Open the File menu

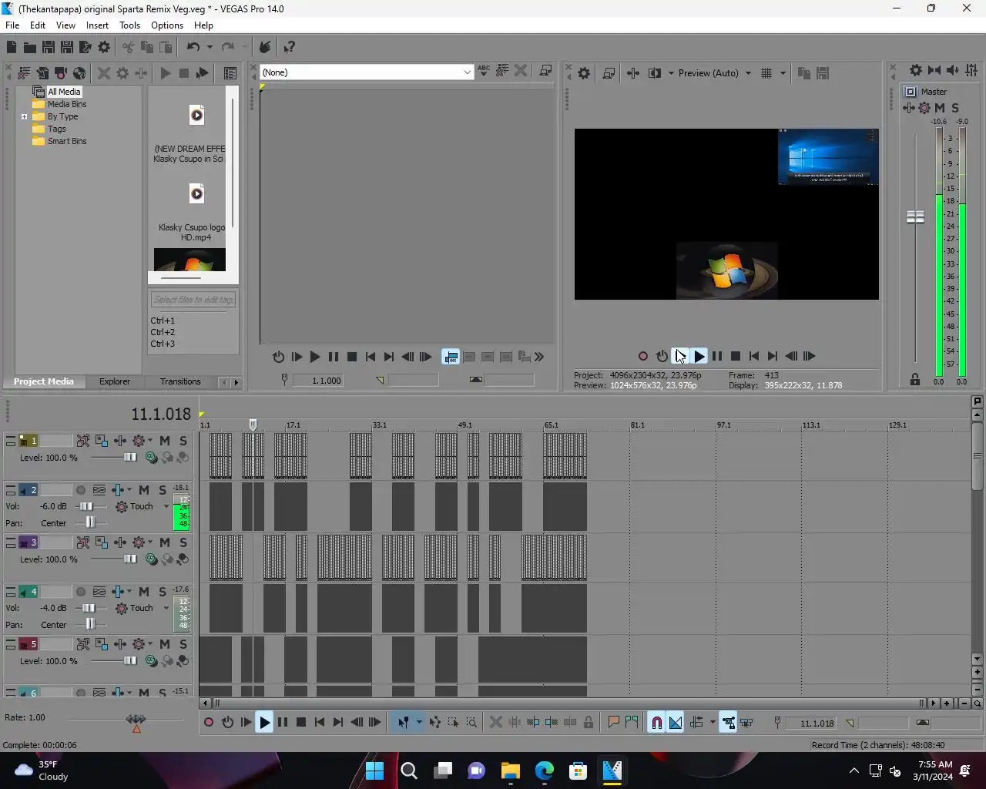(12, 25)
